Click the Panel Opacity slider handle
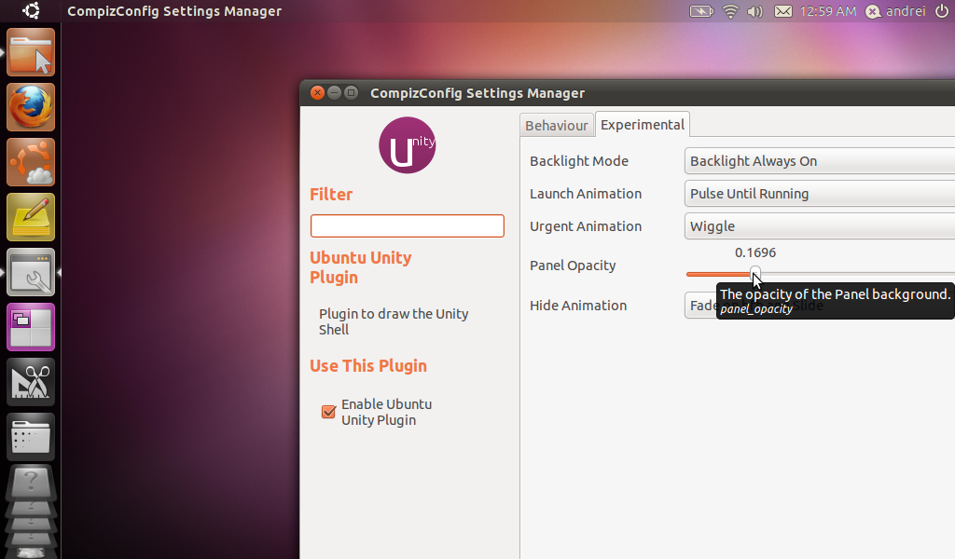 pos(755,272)
